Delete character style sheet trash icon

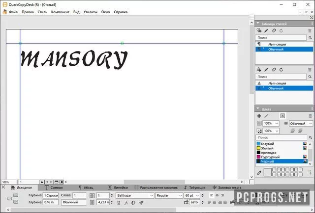point(310,70)
